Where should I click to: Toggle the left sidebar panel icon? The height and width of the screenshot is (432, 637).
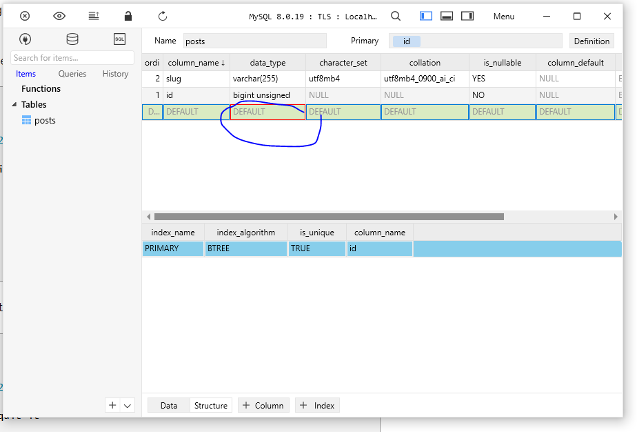point(425,15)
